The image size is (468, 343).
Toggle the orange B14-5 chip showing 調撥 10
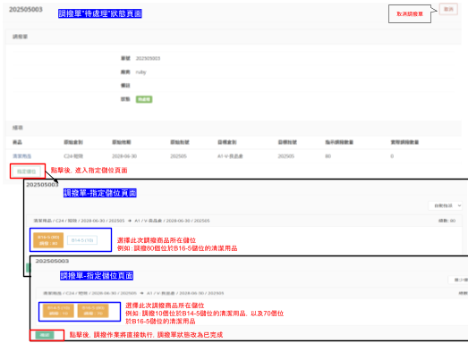coord(58,311)
